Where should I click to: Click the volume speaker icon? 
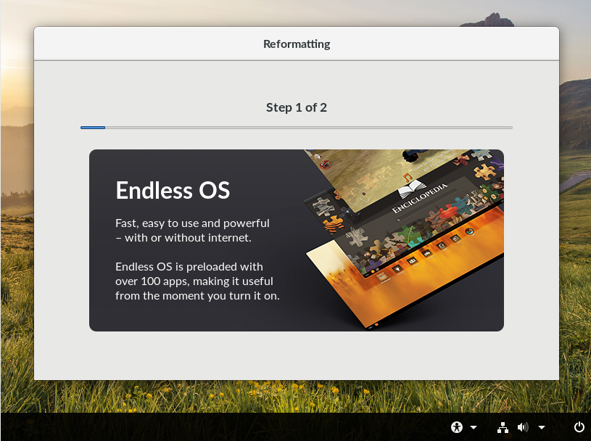click(x=523, y=427)
